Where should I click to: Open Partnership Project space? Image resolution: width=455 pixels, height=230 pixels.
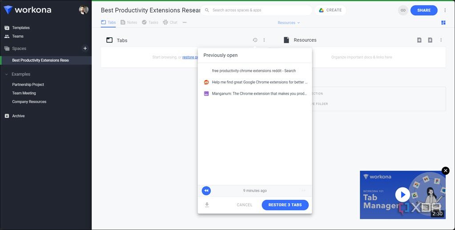pos(28,84)
